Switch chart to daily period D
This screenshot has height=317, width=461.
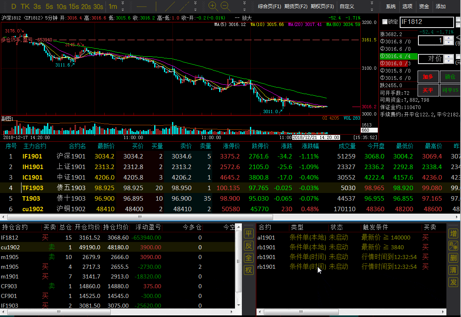tap(13, 6)
